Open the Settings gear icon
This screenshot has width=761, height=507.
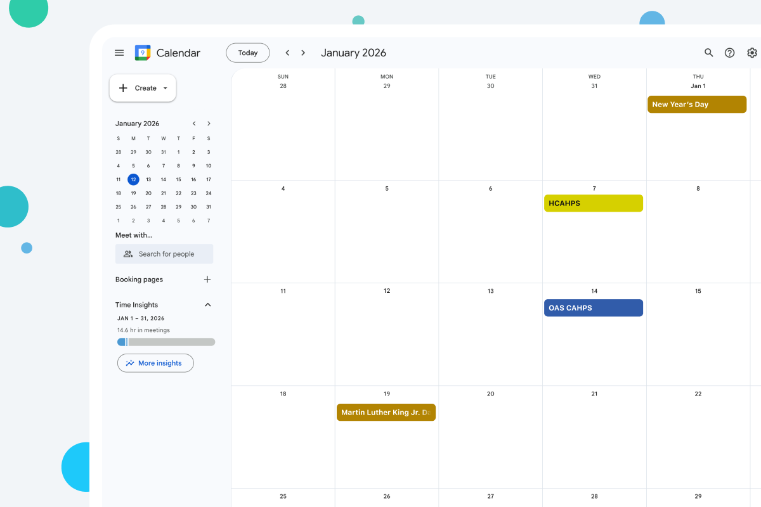[x=751, y=53]
